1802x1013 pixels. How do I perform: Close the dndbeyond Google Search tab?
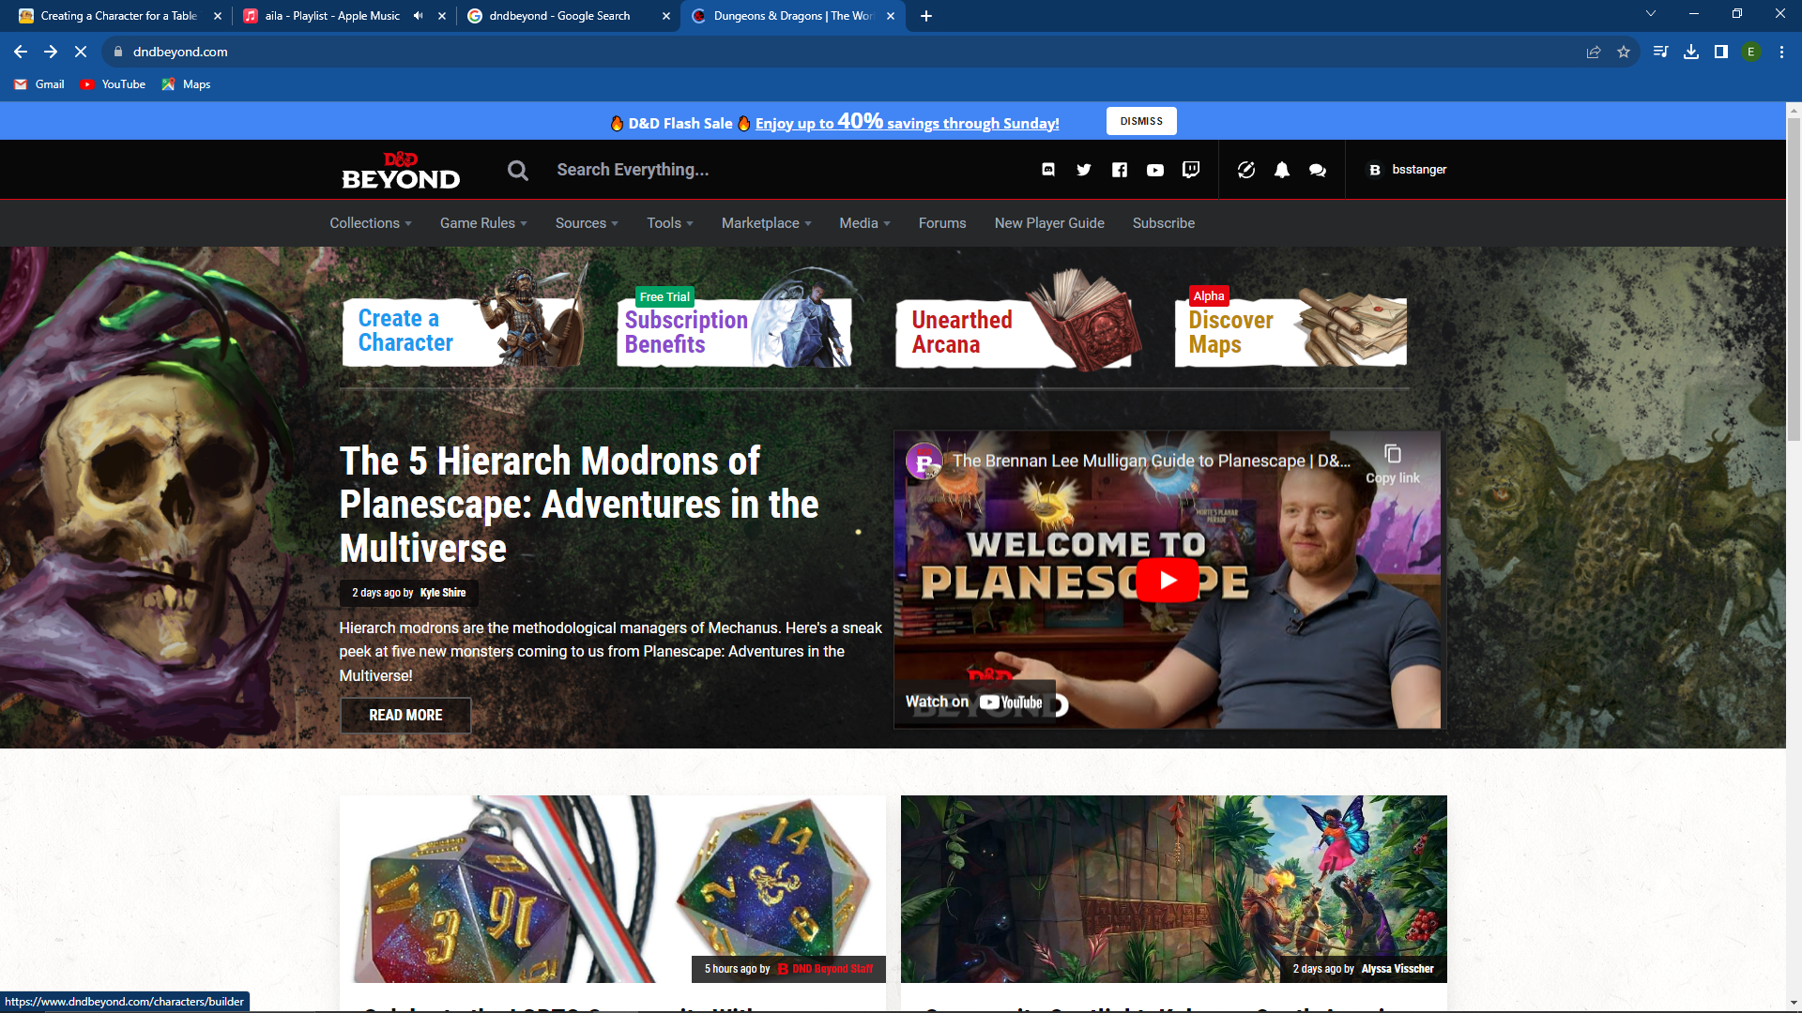666,16
